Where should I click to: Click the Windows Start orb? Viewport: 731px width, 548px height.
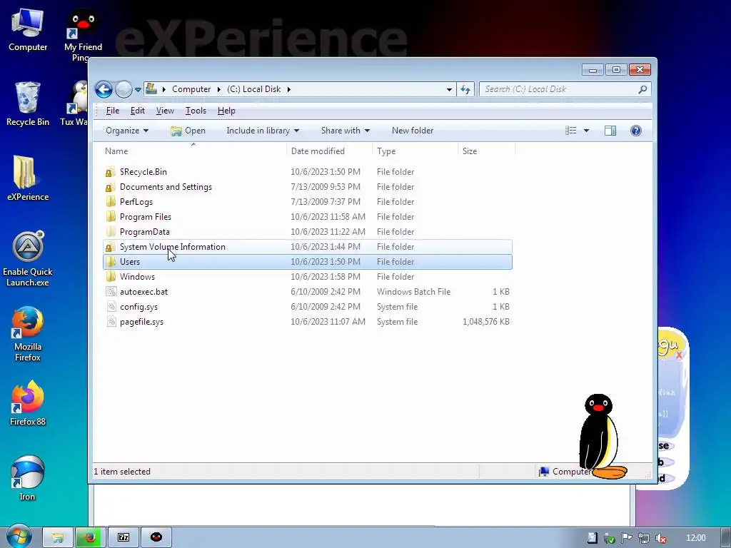tap(19, 537)
